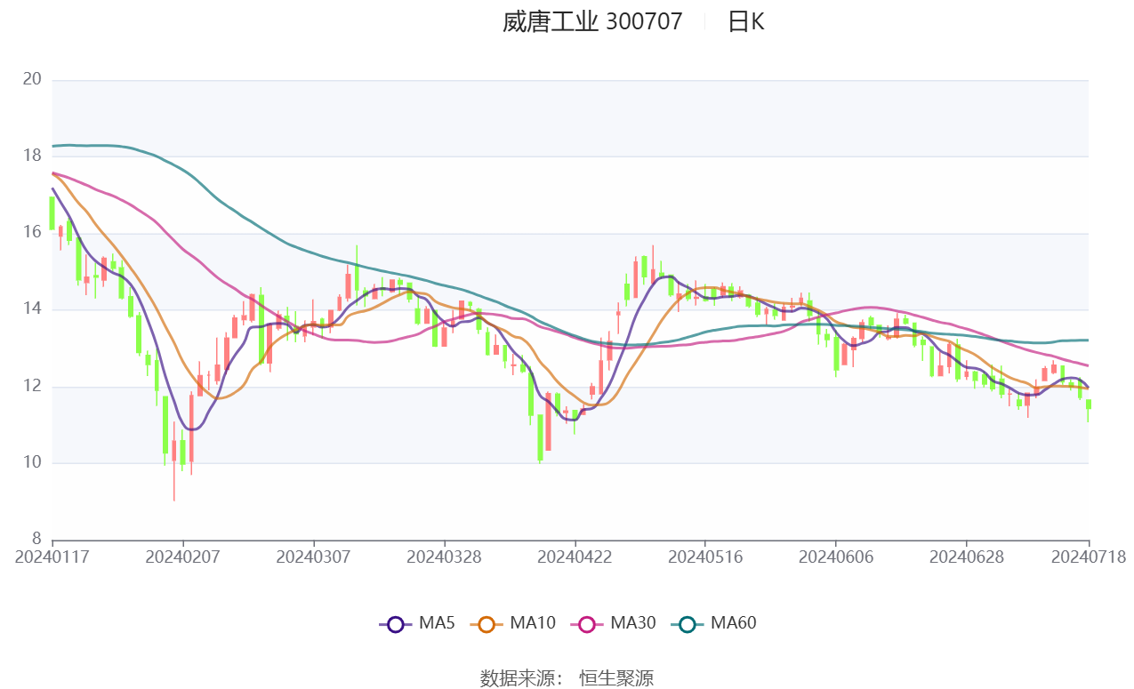
Task: Click the orange MA10 legend circle marker
Action: [x=487, y=624]
